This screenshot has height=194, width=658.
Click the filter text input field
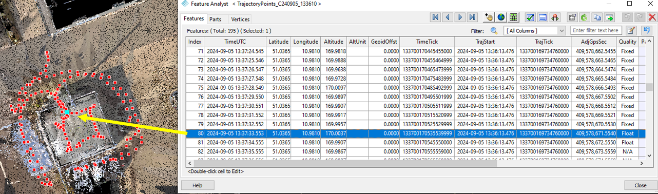tap(596, 31)
